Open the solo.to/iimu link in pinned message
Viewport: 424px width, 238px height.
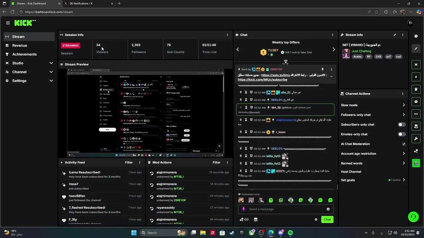[276, 75]
